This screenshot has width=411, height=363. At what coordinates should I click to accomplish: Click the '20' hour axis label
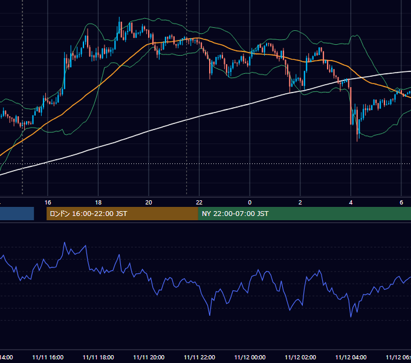click(x=149, y=203)
